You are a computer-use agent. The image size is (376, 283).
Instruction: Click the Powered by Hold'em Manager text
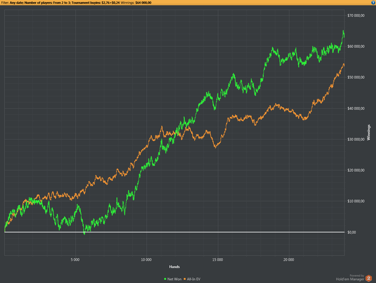[x=350, y=278]
